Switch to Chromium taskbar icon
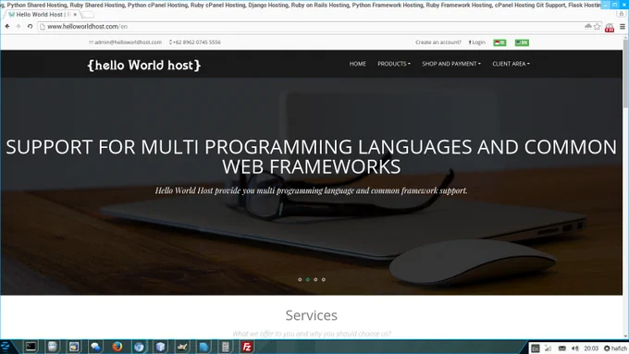The height and width of the screenshot is (354, 629). pos(139,347)
